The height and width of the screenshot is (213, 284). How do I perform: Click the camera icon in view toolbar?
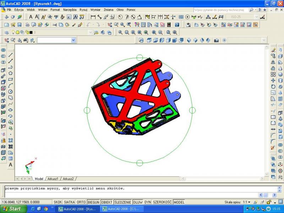click(x=216, y=40)
